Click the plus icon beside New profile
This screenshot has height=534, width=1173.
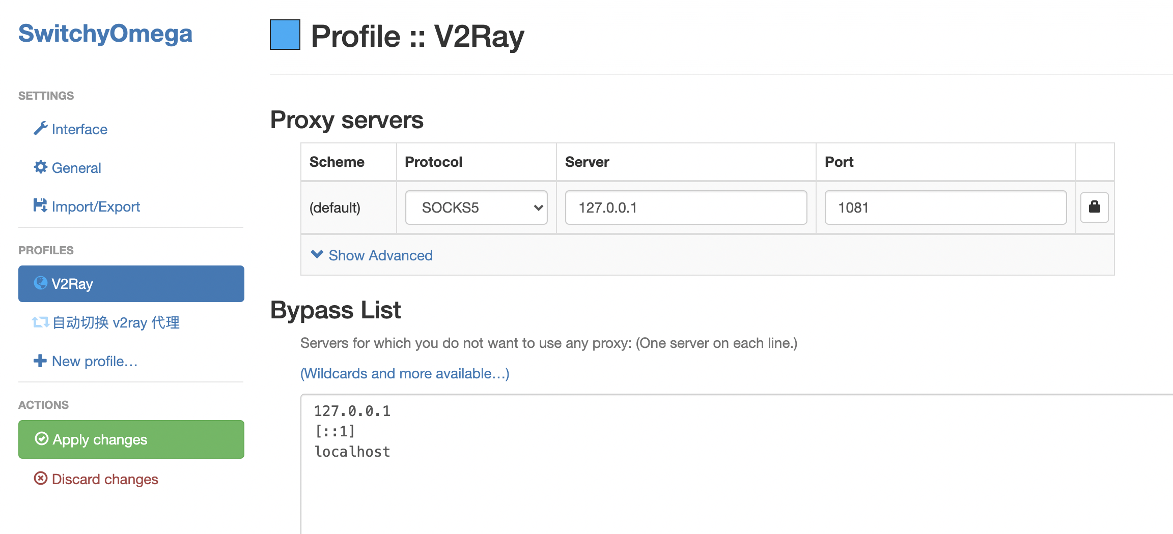tap(40, 361)
